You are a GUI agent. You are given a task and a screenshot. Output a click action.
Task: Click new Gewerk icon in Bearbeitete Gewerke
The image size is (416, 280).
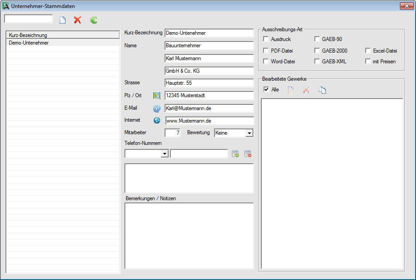pos(291,90)
